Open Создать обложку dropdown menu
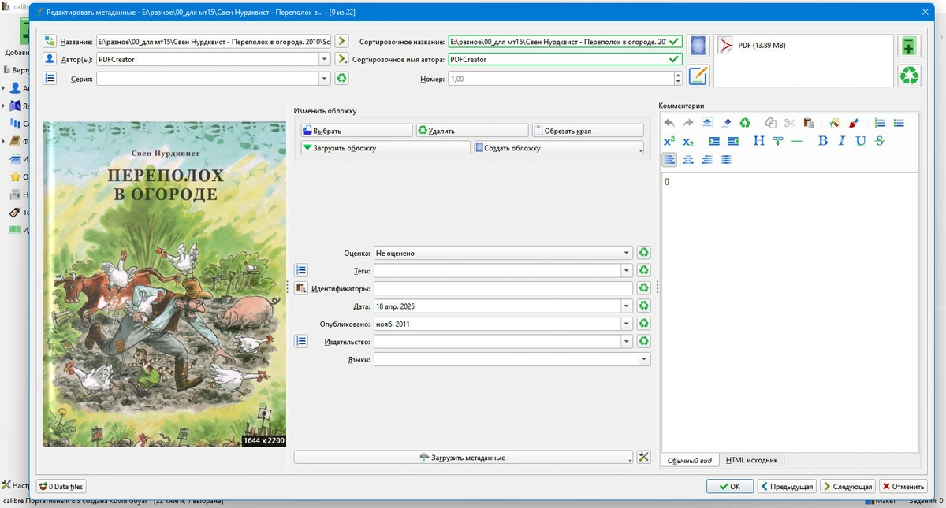Screen dimensions: 946x508 [x=640, y=148]
